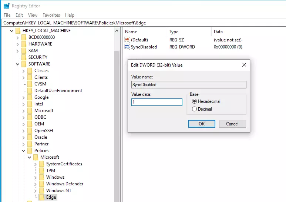Select the Decimal base radio button

tap(194, 109)
